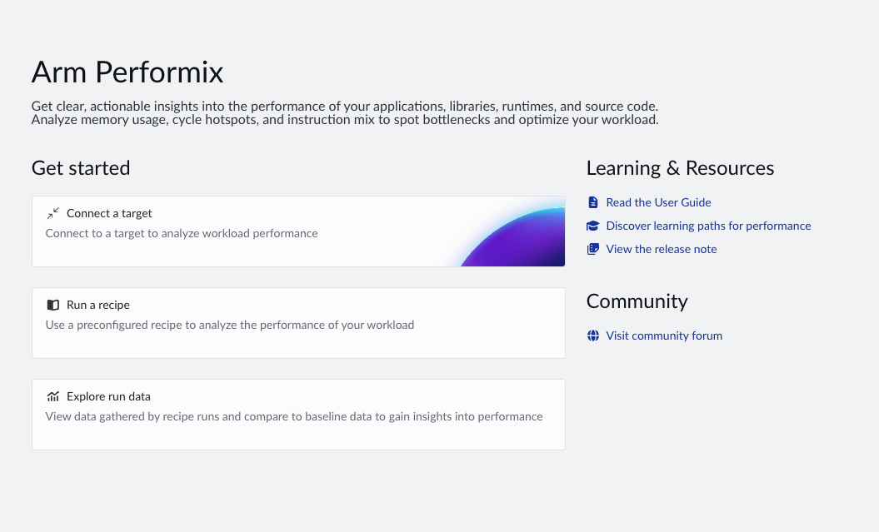This screenshot has height=532, width=879.
Task: Click the community forum globe icon
Action: point(592,336)
